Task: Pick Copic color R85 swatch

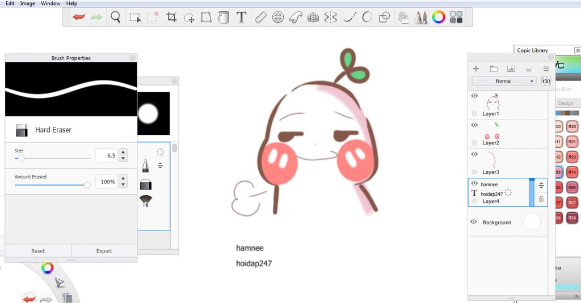Action: [x=572, y=187]
